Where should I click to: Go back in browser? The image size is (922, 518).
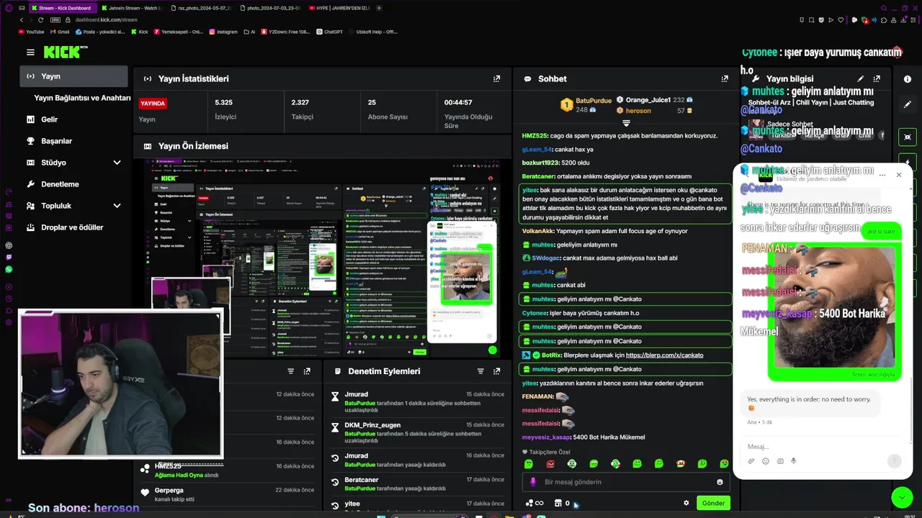tap(22, 20)
